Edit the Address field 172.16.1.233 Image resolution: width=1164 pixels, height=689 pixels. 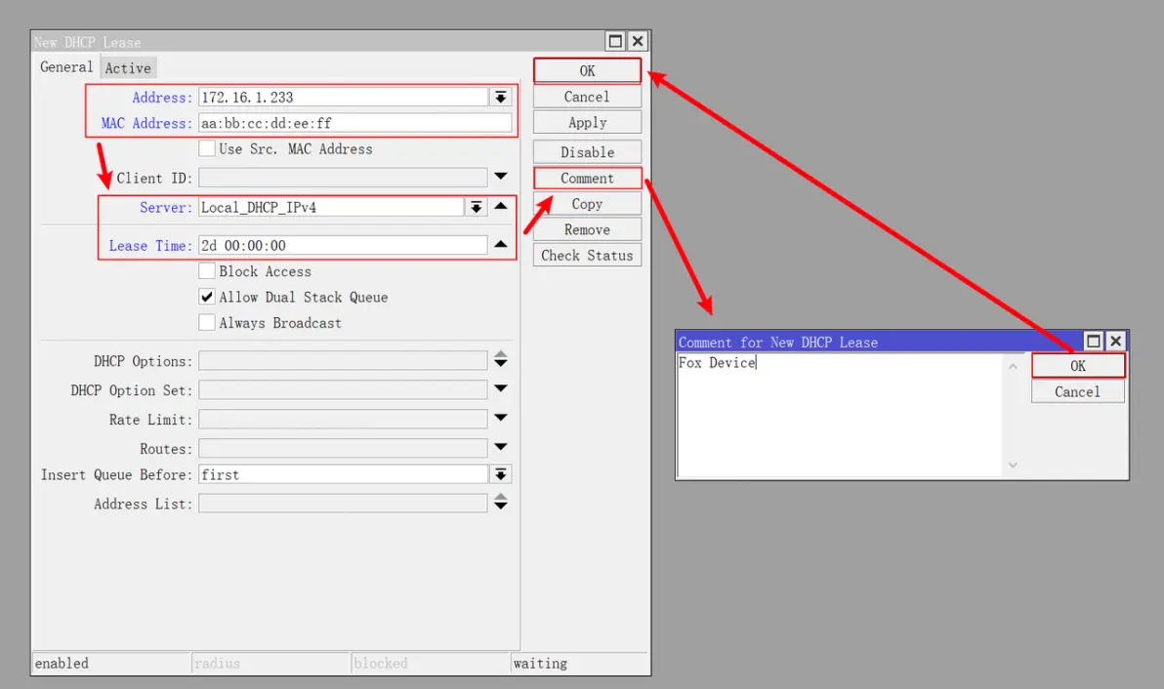point(343,98)
